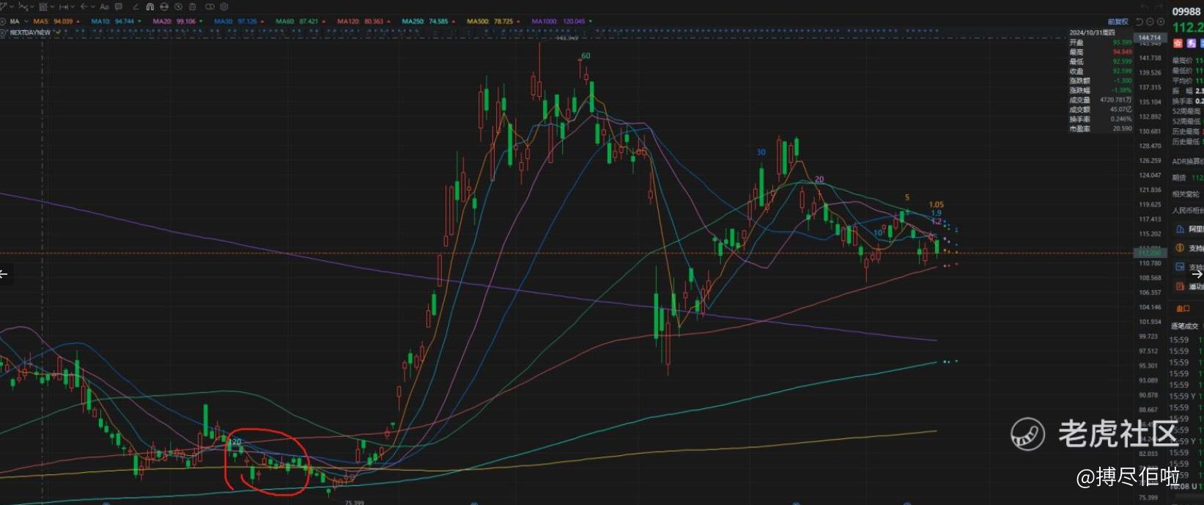Click the right navigation arrow on chart

pos(1196,274)
